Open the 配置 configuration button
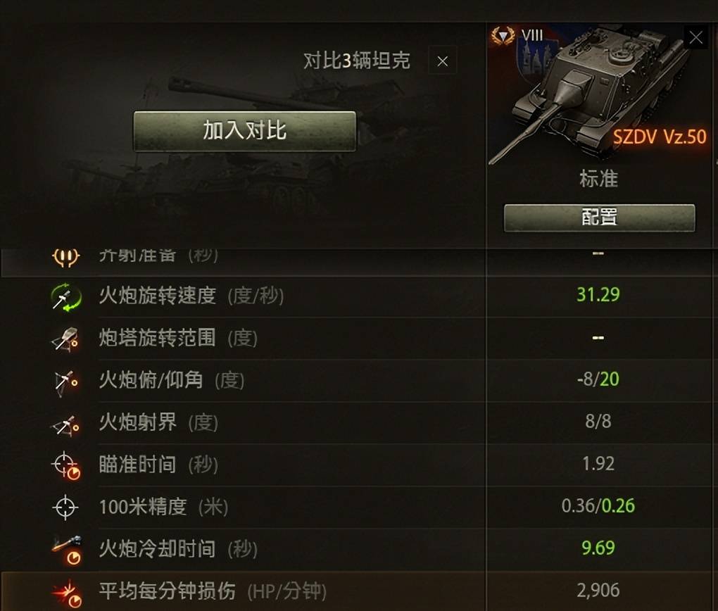The height and width of the screenshot is (611, 718). pos(600,218)
